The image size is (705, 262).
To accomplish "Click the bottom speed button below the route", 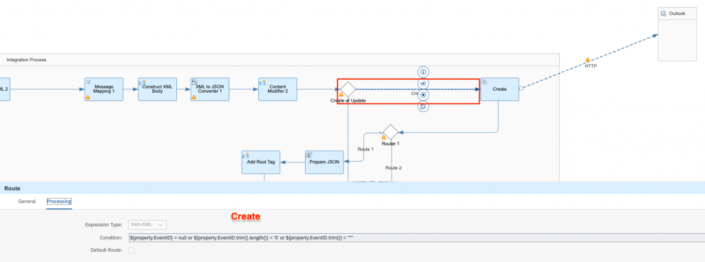I will [423, 107].
